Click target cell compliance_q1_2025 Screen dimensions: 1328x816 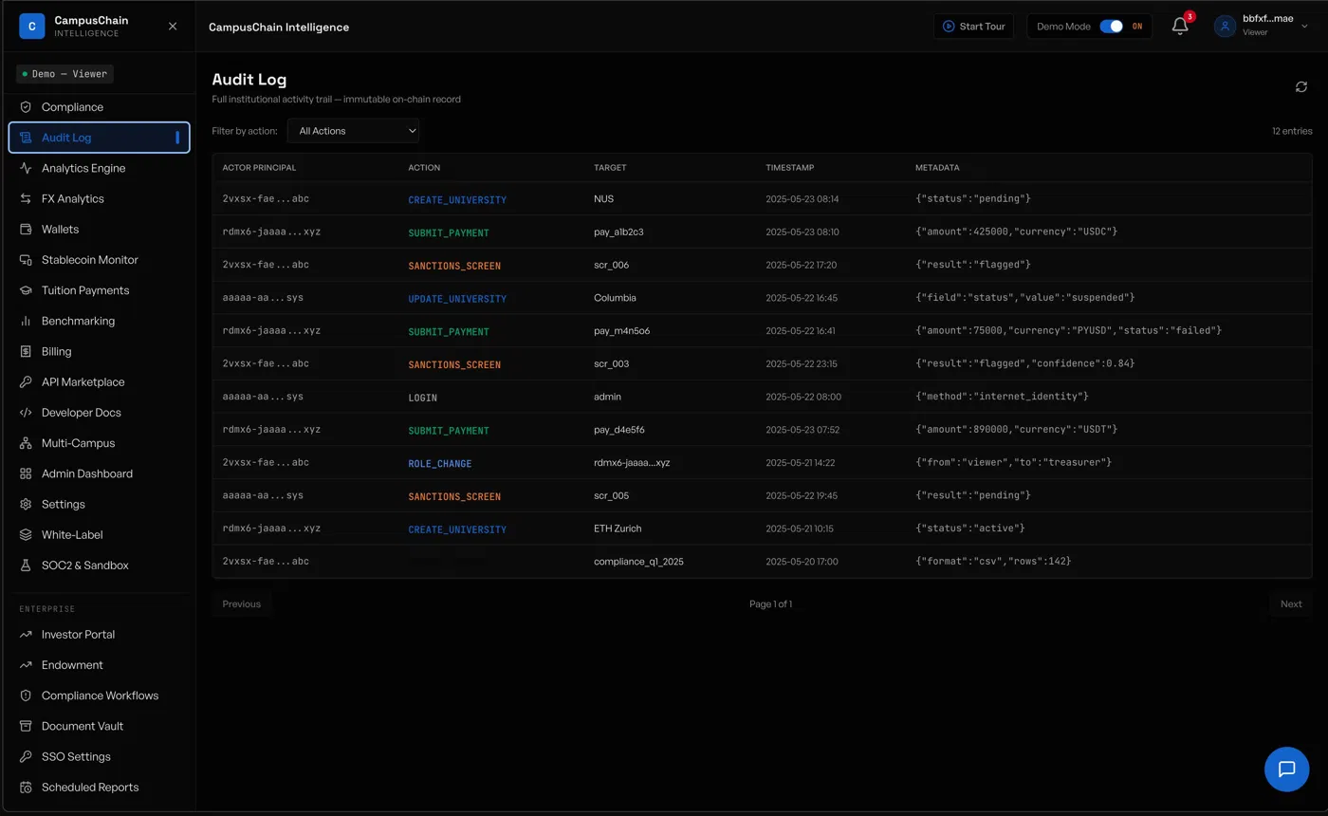pos(638,562)
